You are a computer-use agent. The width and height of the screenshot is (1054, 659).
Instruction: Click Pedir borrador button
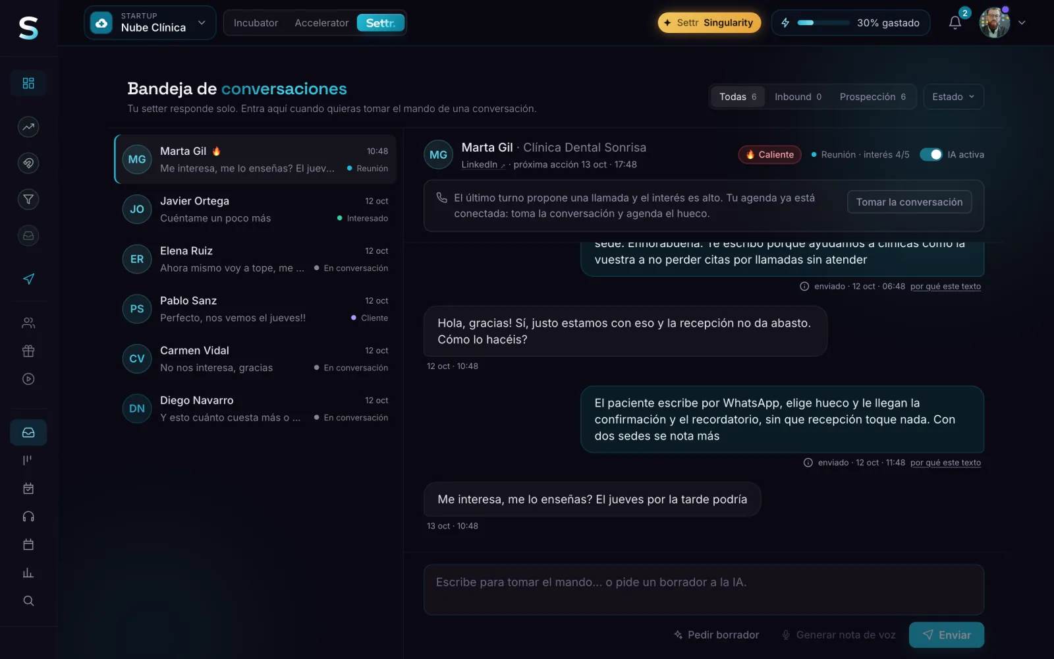tap(716, 635)
